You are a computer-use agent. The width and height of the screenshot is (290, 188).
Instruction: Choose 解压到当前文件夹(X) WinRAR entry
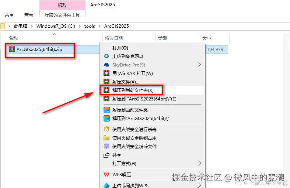pyautogui.click(x=152, y=90)
